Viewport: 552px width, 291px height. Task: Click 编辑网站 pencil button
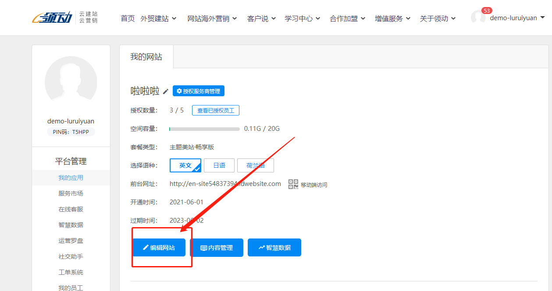click(159, 248)
